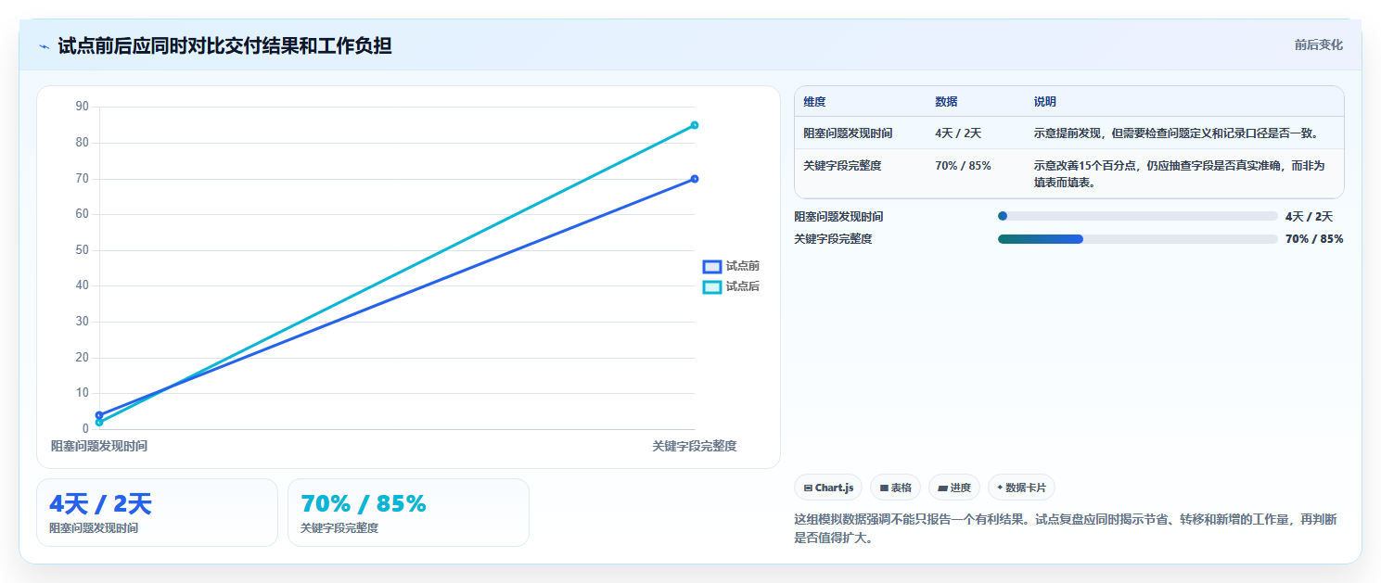The image size is (1381, 583).
Task: Click the 前后变化 label in the header
Action: (1318, 45)
